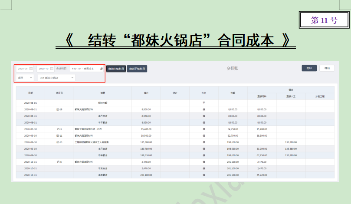The image size is (351, 204).
Task: Click the 日期 column header
Action: 30,93
